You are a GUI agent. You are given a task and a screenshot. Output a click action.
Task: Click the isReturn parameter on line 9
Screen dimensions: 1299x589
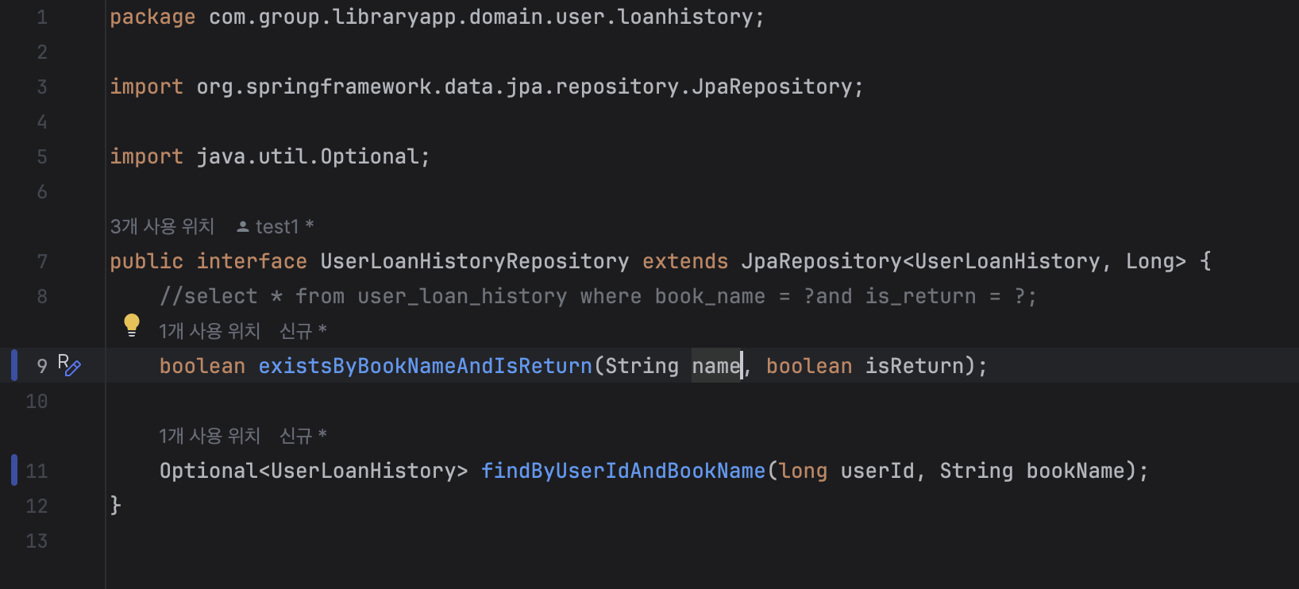click(914, 366)
